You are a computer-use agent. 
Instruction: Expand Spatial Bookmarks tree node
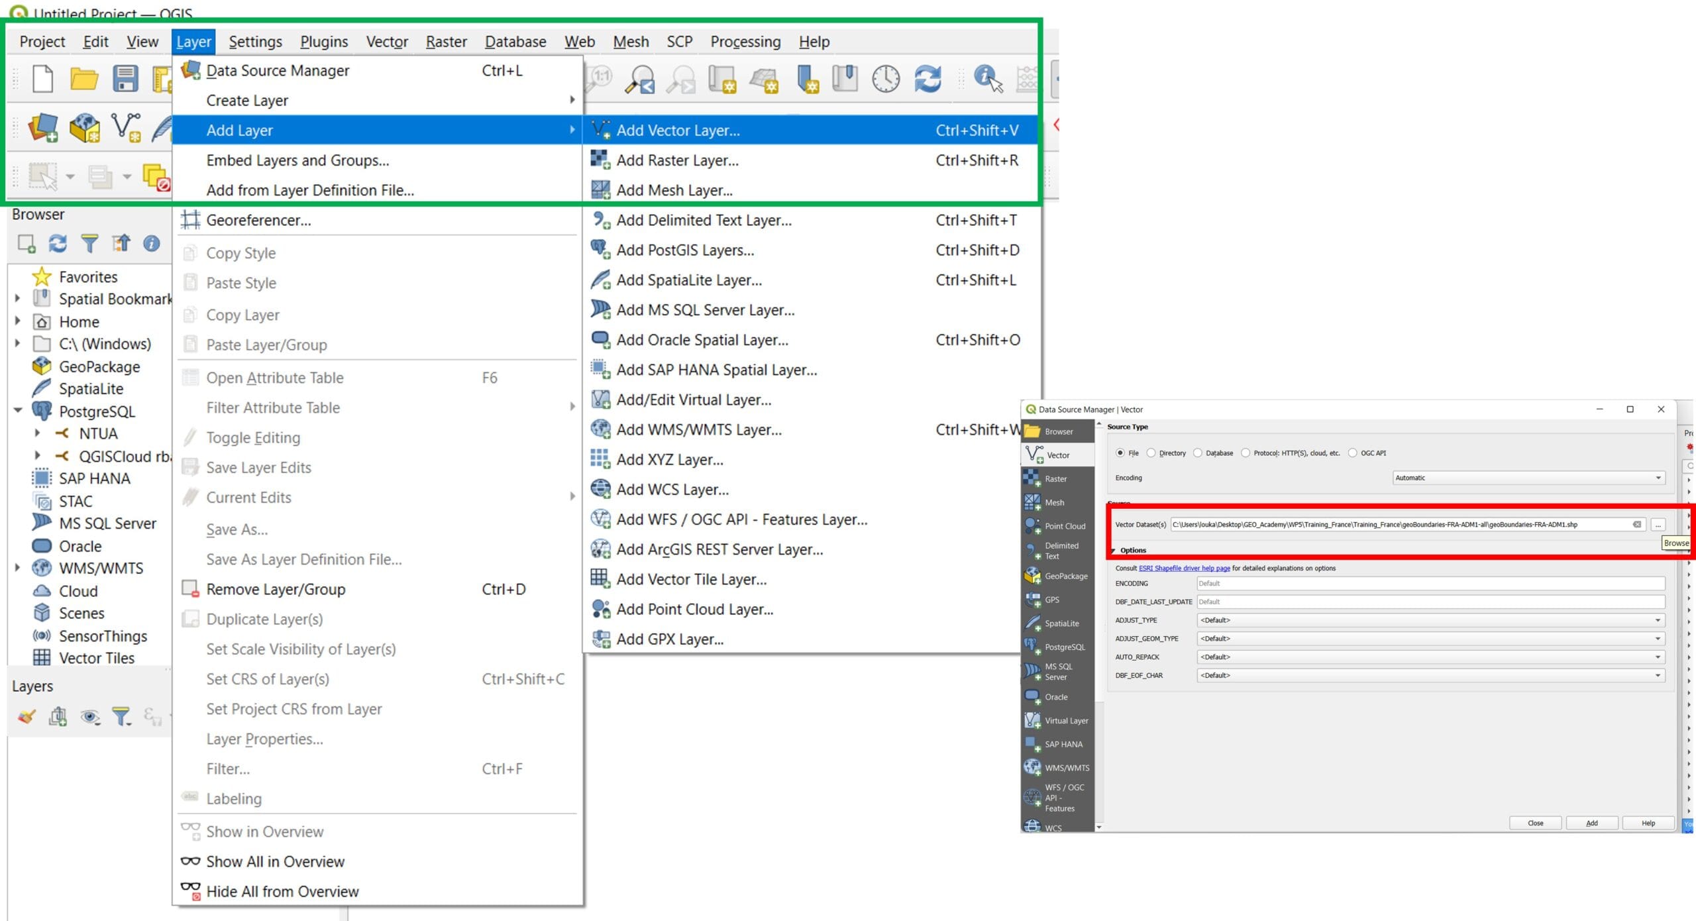click(x=18, y=299)
